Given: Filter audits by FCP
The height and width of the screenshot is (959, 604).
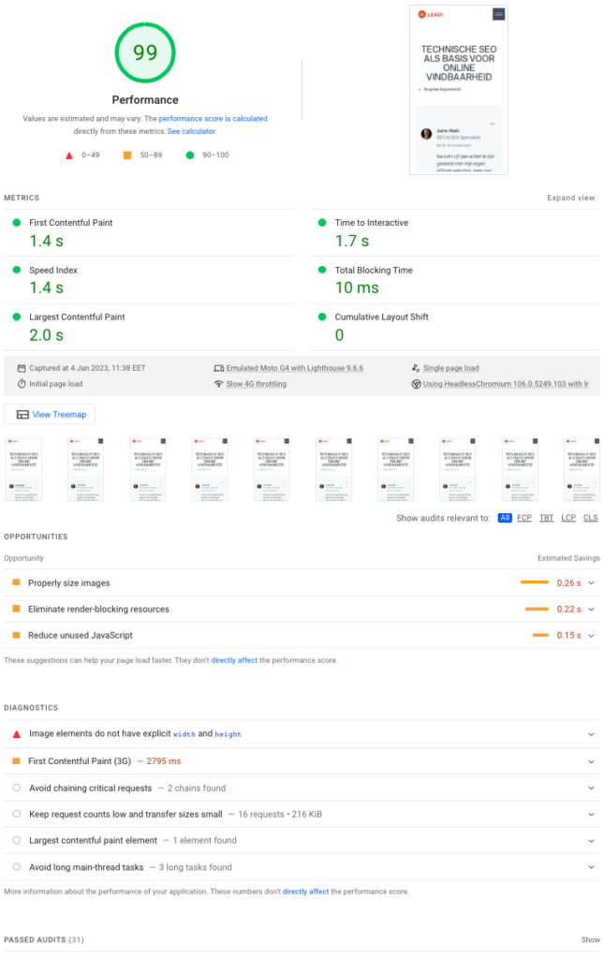Looking at the screenshot, I should [523, 518].
